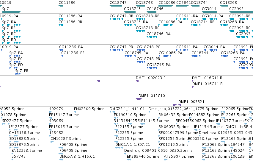The width and height of the screenshot is (253, 161).
Task: Select the CG18744-RB transcript
Action: pos(203,22)
